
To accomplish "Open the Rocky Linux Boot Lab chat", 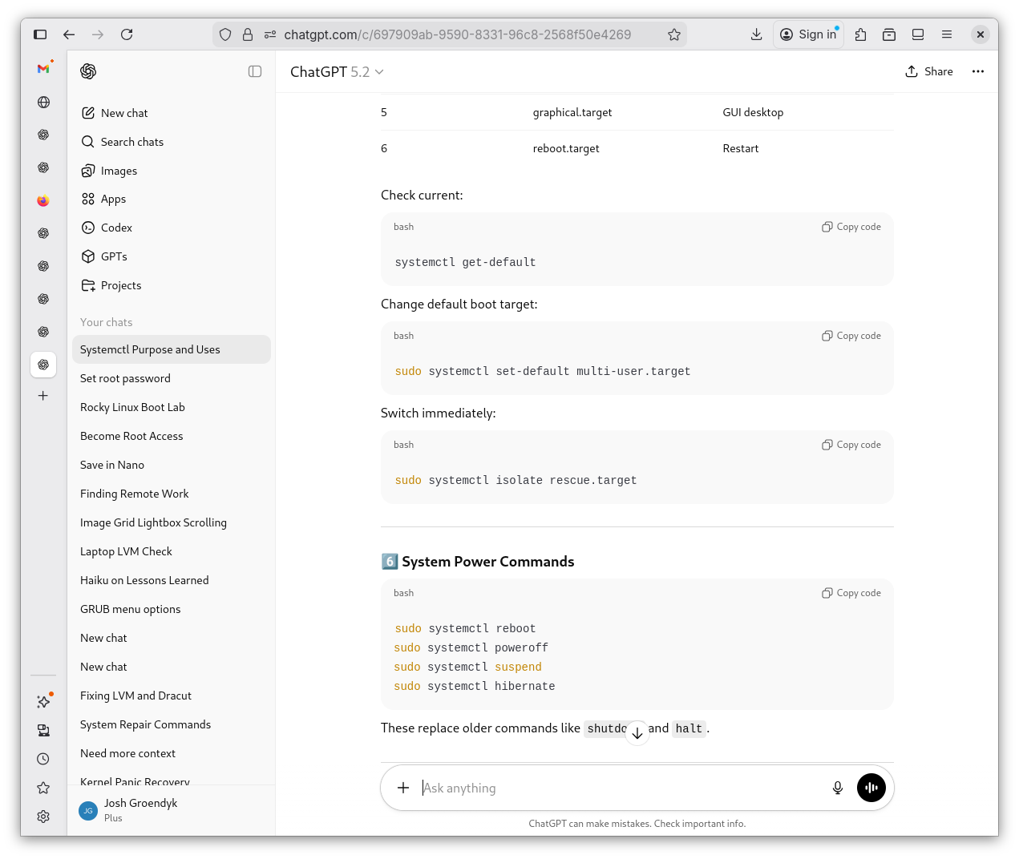I will [x=132, y=407].
